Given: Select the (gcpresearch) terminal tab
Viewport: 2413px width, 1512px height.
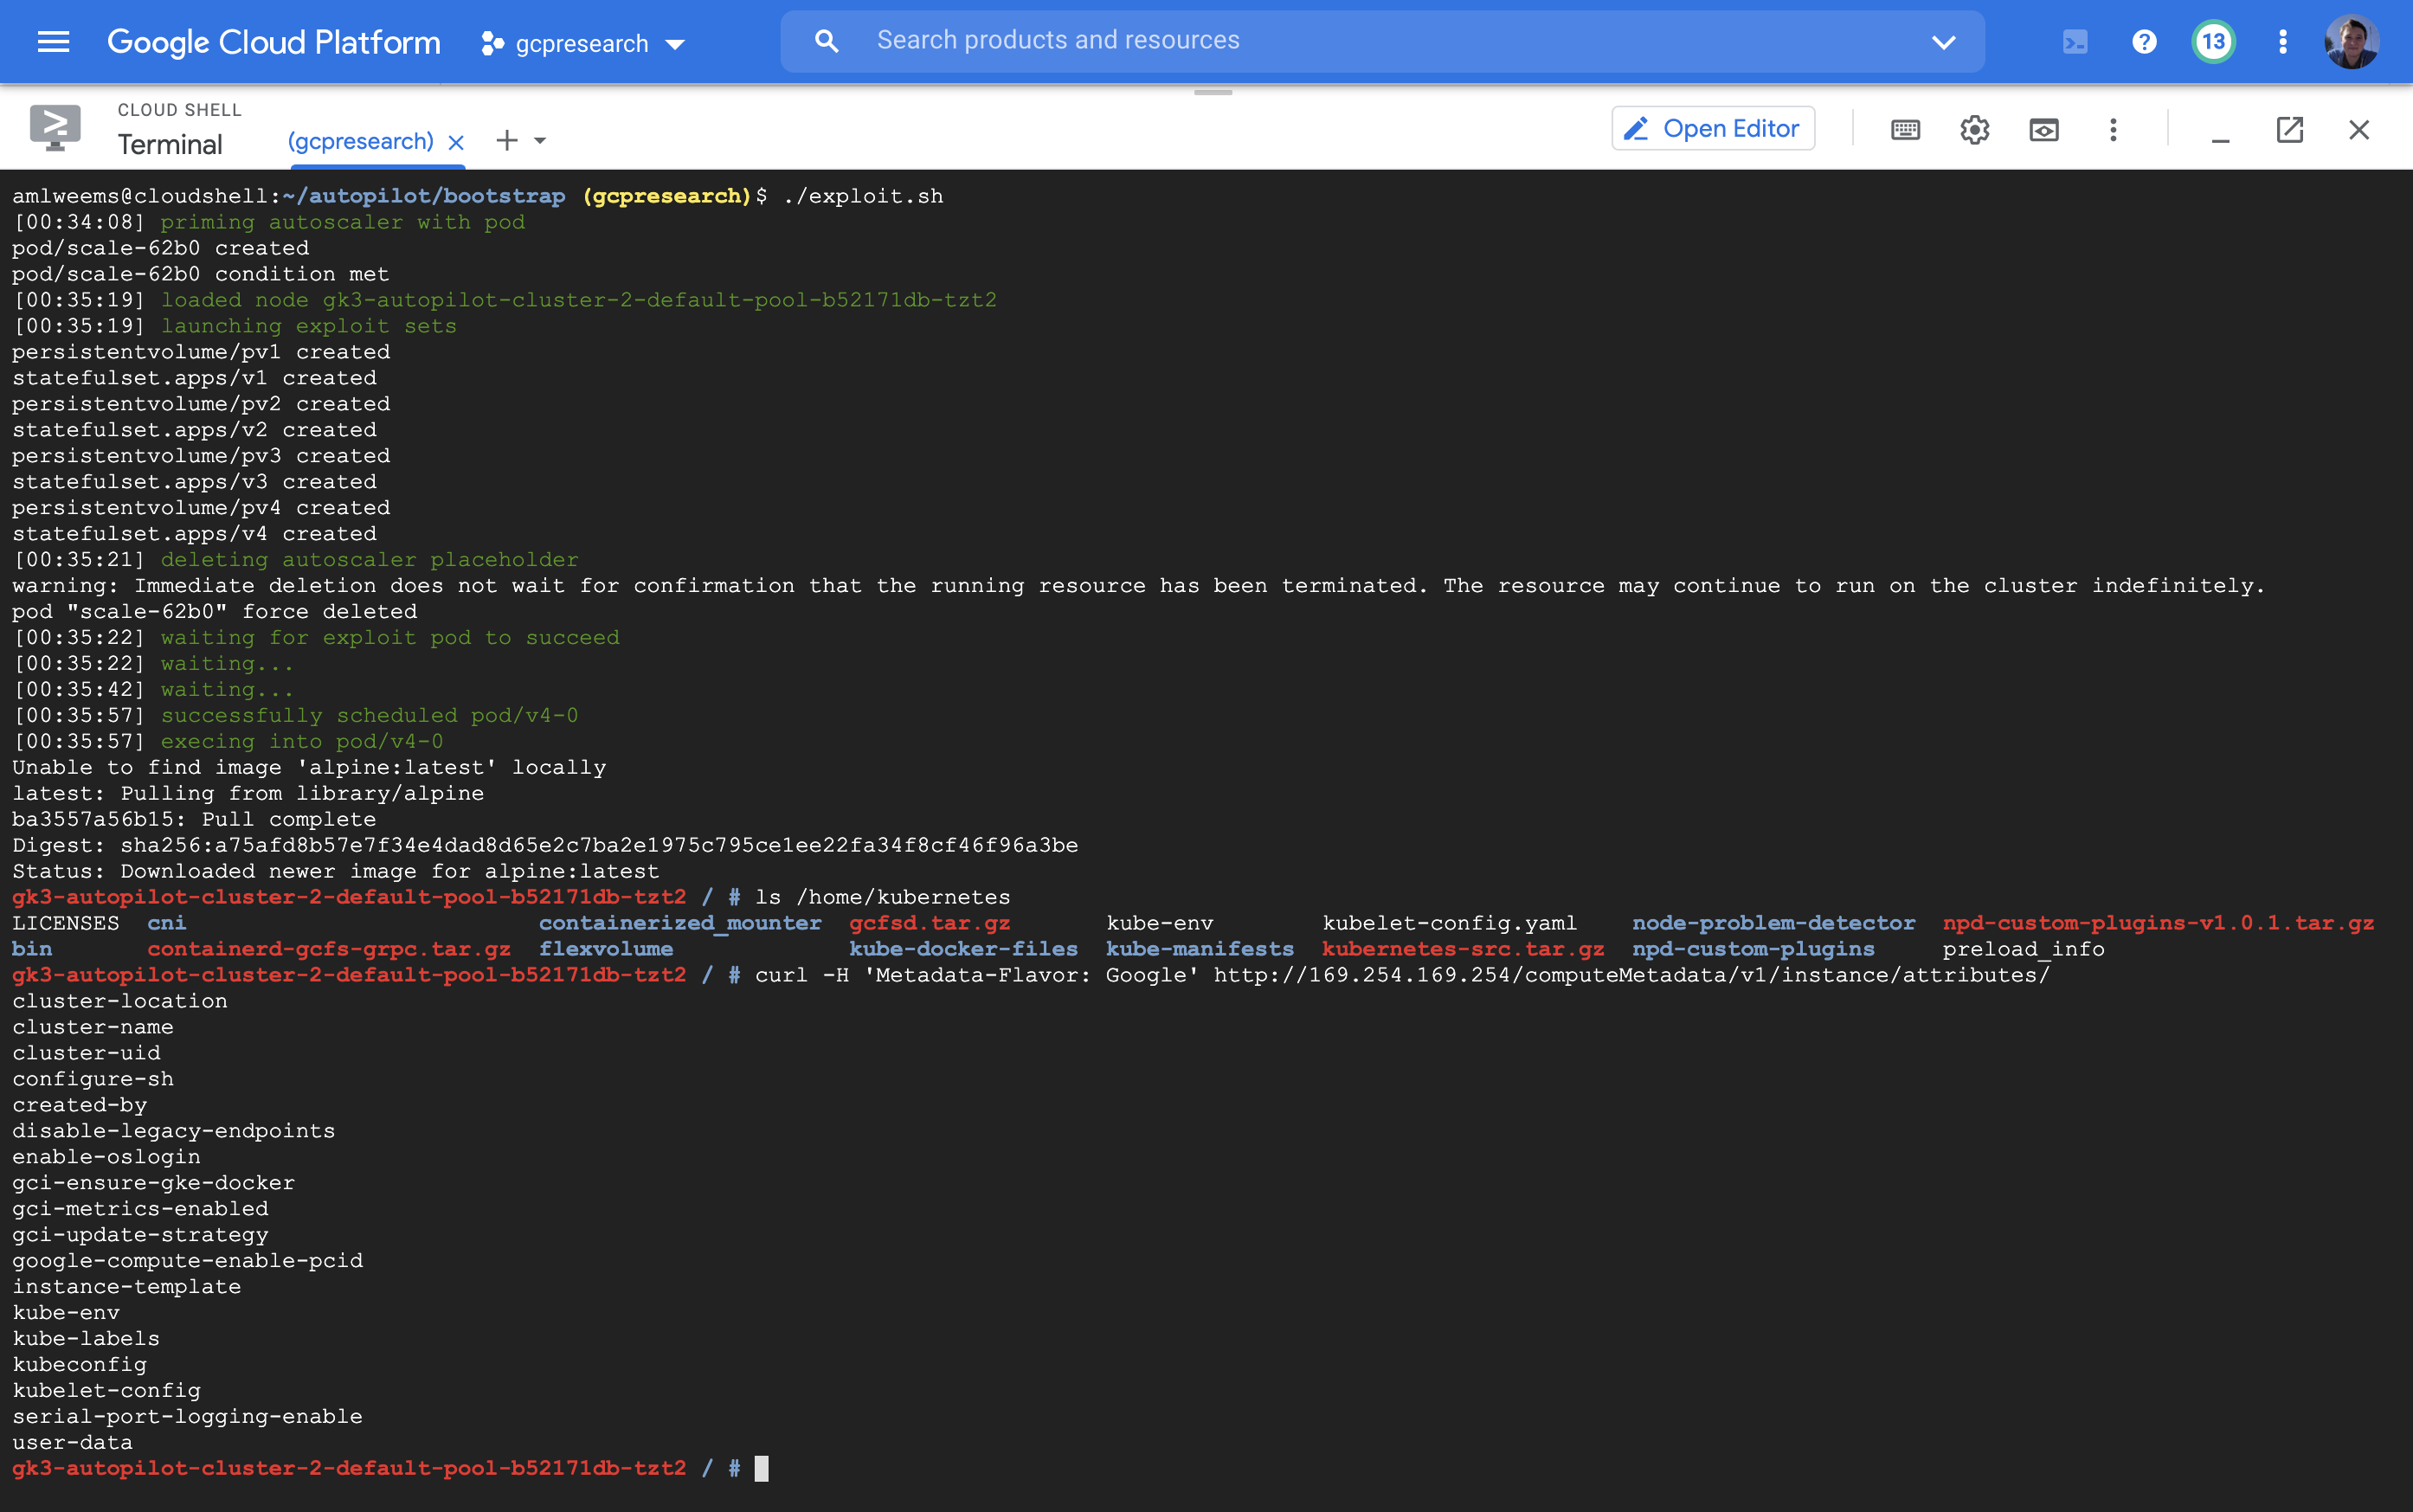Looking at the screenshot, I should 360,142.
